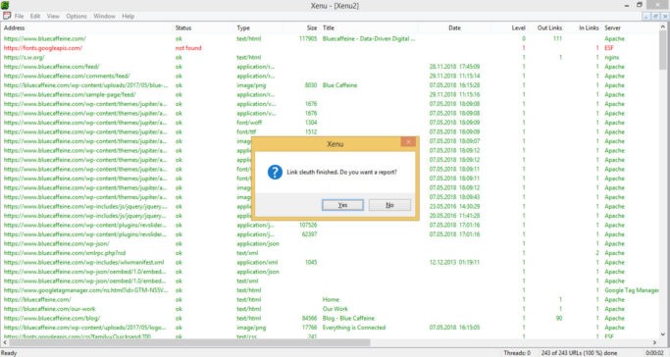Viewport: 670px width, 357px height.
Task: Click the 'Everything is Connected' title cell
Action: tap(354, 328)
